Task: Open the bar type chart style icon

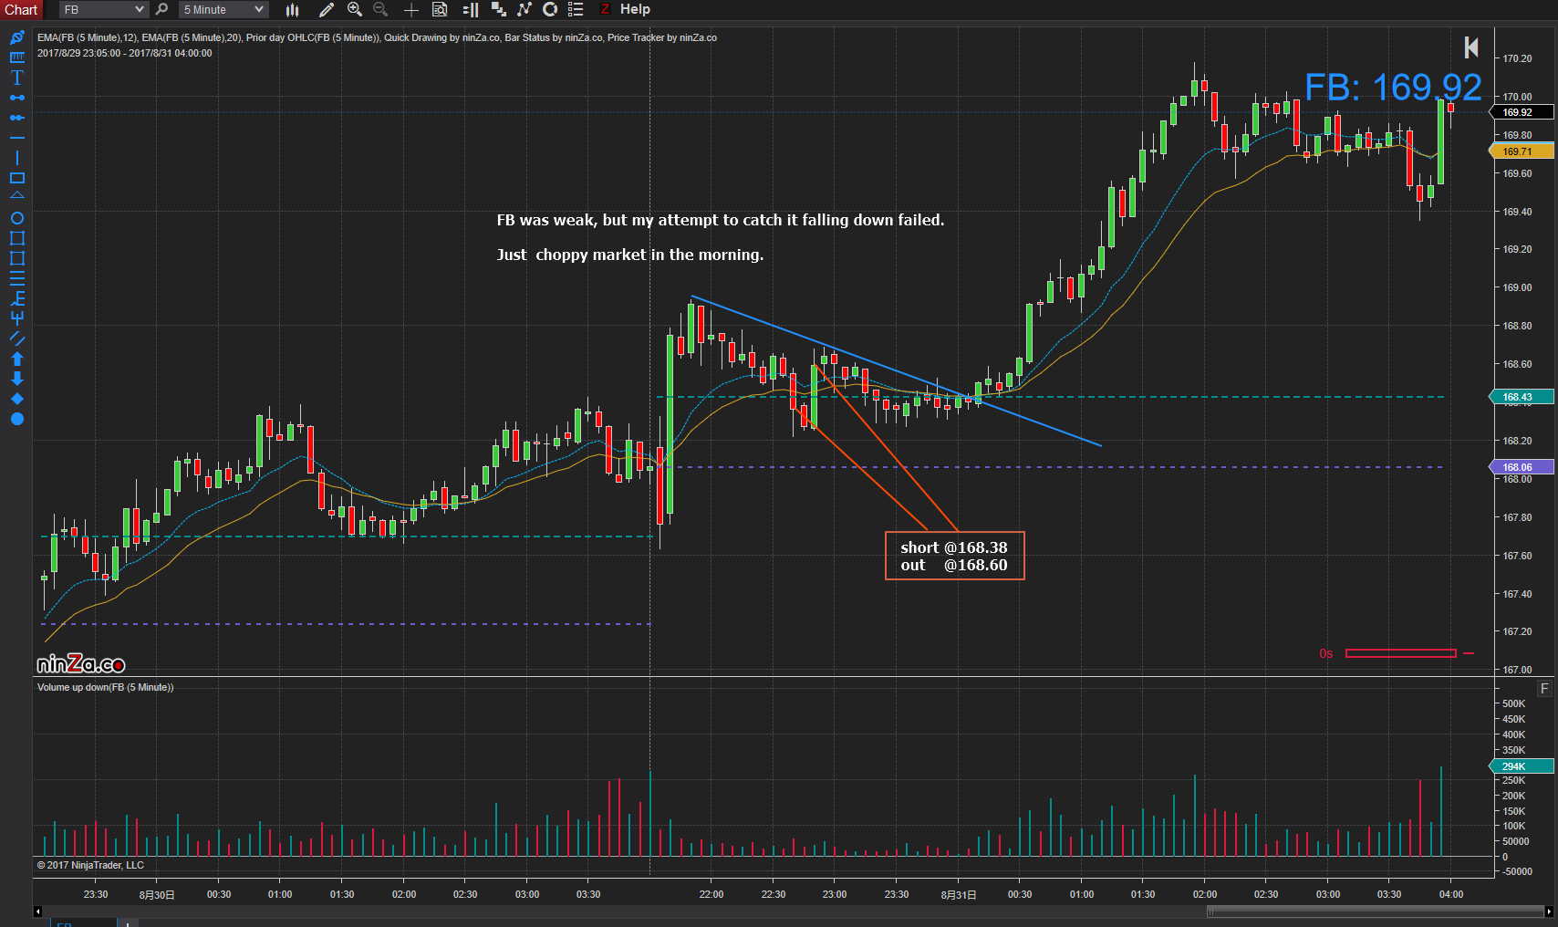Action: [x=292, y=10]
